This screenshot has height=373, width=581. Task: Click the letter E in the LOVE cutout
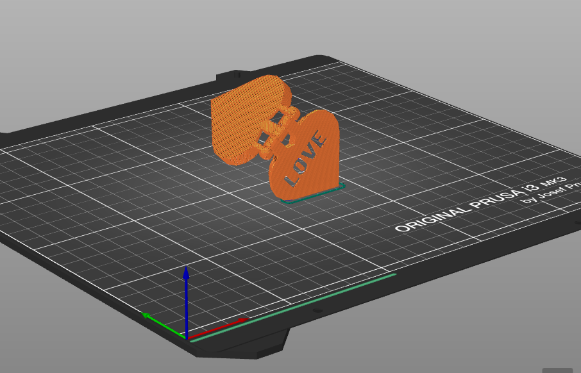(319, 140)
